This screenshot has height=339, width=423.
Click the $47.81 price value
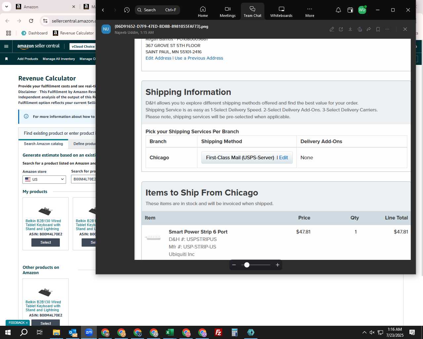click(303, 232)
